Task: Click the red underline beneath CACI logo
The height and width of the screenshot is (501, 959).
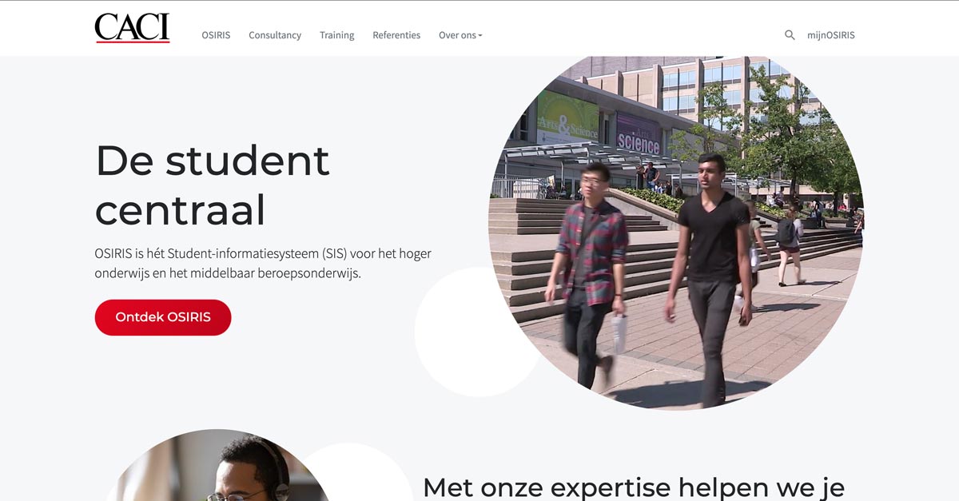Action: click(133, 41)
